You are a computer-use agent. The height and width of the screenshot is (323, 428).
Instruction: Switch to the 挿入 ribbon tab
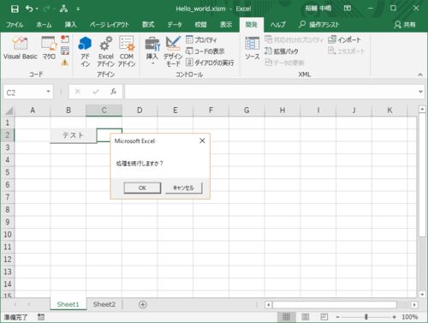70,25
